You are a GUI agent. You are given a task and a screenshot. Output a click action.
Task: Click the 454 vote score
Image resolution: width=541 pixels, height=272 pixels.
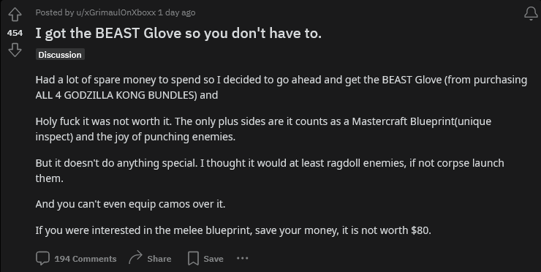click(15, 33)
